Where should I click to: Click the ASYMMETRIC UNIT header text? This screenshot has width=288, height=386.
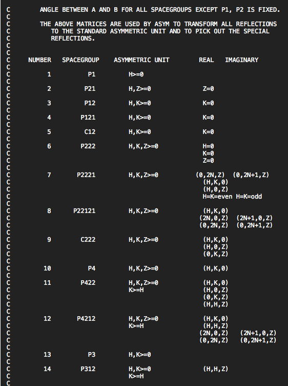pyautogui.click(x=141, y=60)
